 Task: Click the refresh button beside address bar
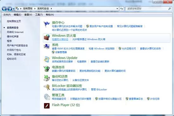(121, 9)
